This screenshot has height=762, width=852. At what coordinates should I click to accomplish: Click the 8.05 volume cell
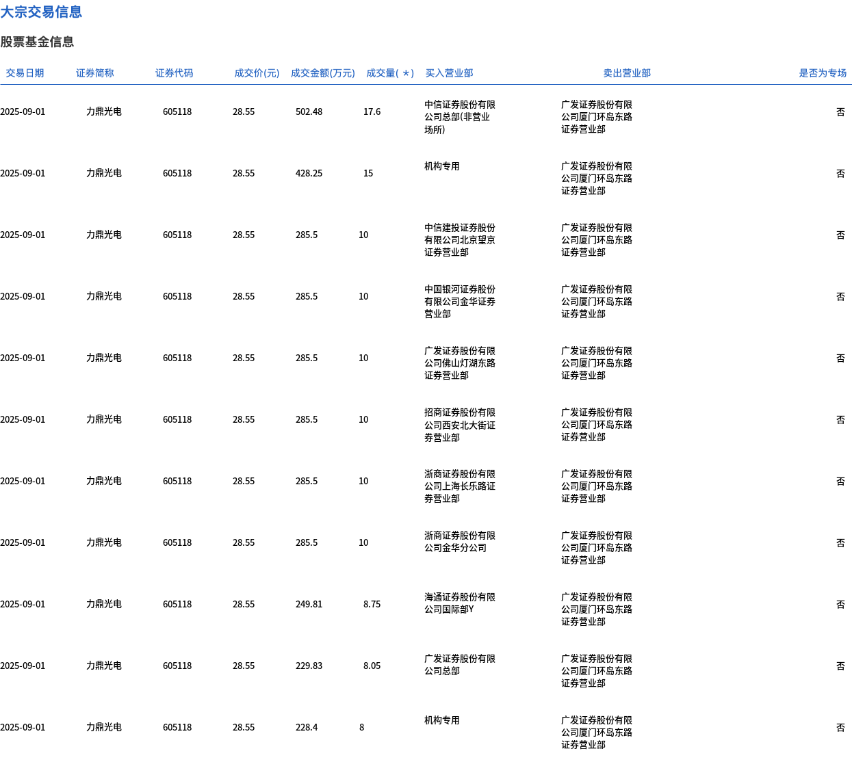[x=372, y=666]
